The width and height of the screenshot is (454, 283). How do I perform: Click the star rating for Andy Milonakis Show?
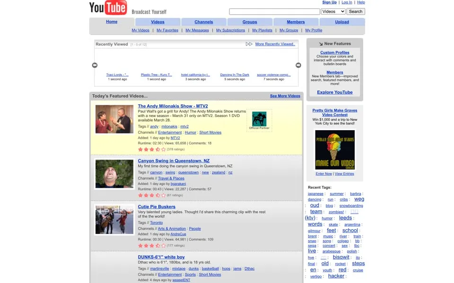152,150
